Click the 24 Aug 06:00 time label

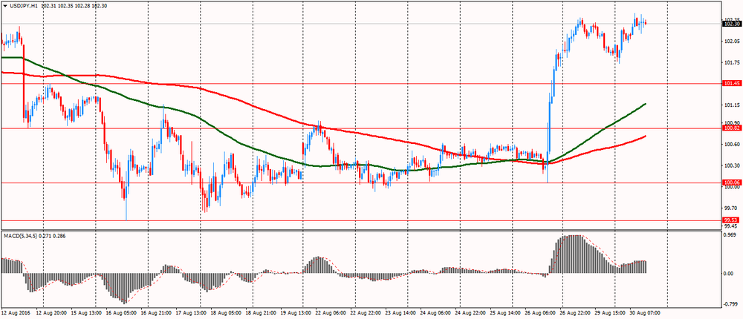coord(435,313)
